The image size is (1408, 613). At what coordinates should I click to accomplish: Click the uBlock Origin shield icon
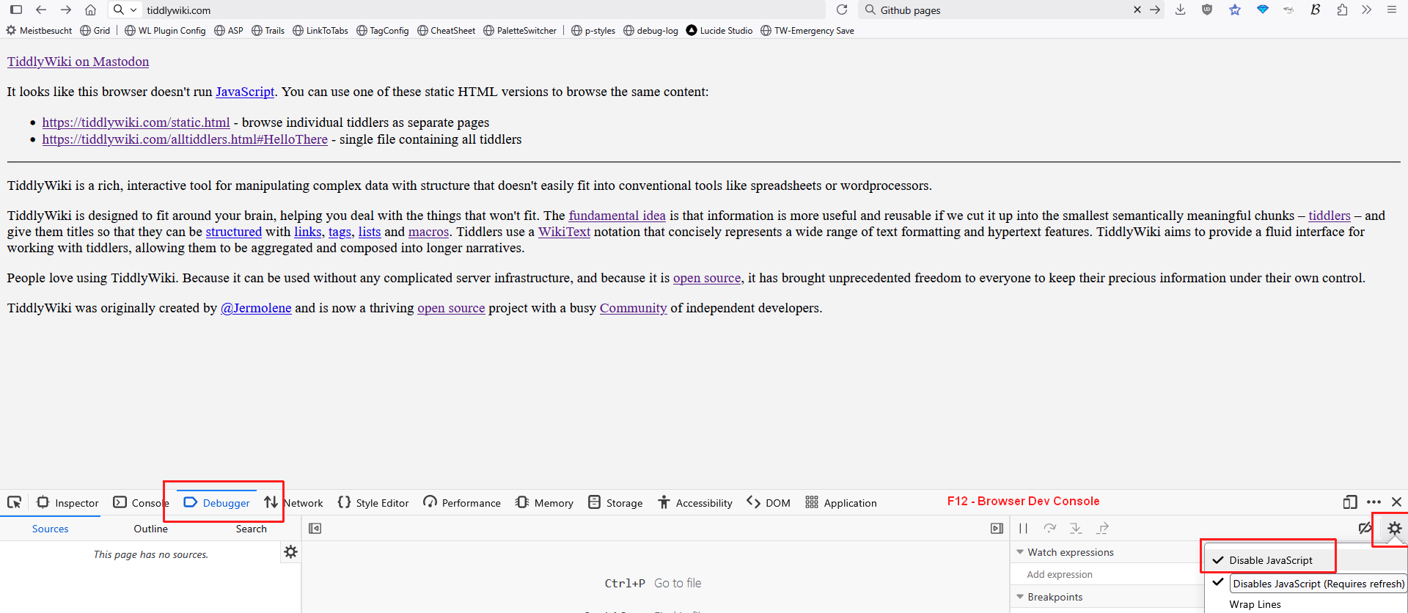pyautogui.click(x=1207, y=10)
